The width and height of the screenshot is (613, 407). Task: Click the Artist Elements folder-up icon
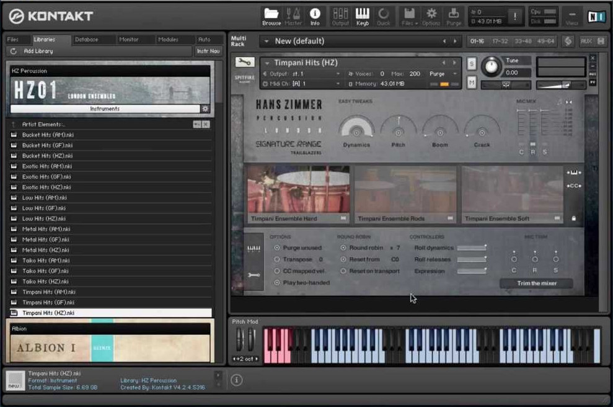pos(13,125)
